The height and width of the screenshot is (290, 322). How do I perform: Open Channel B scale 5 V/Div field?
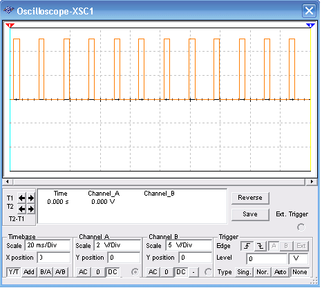tap(189, 245)
